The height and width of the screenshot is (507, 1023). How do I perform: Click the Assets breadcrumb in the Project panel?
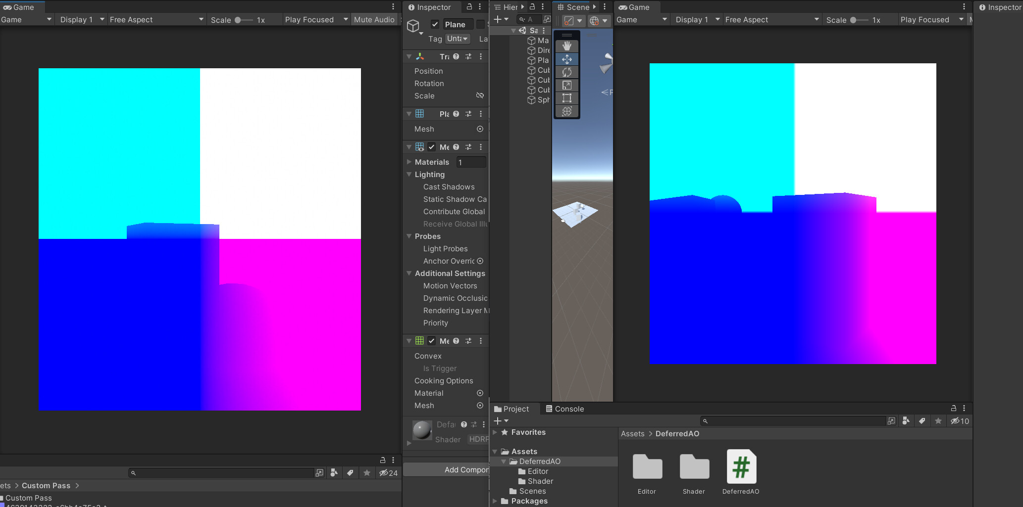pos(632,433)
